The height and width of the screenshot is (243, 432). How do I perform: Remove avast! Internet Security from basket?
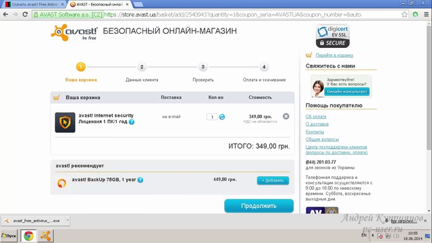[286, 116]
